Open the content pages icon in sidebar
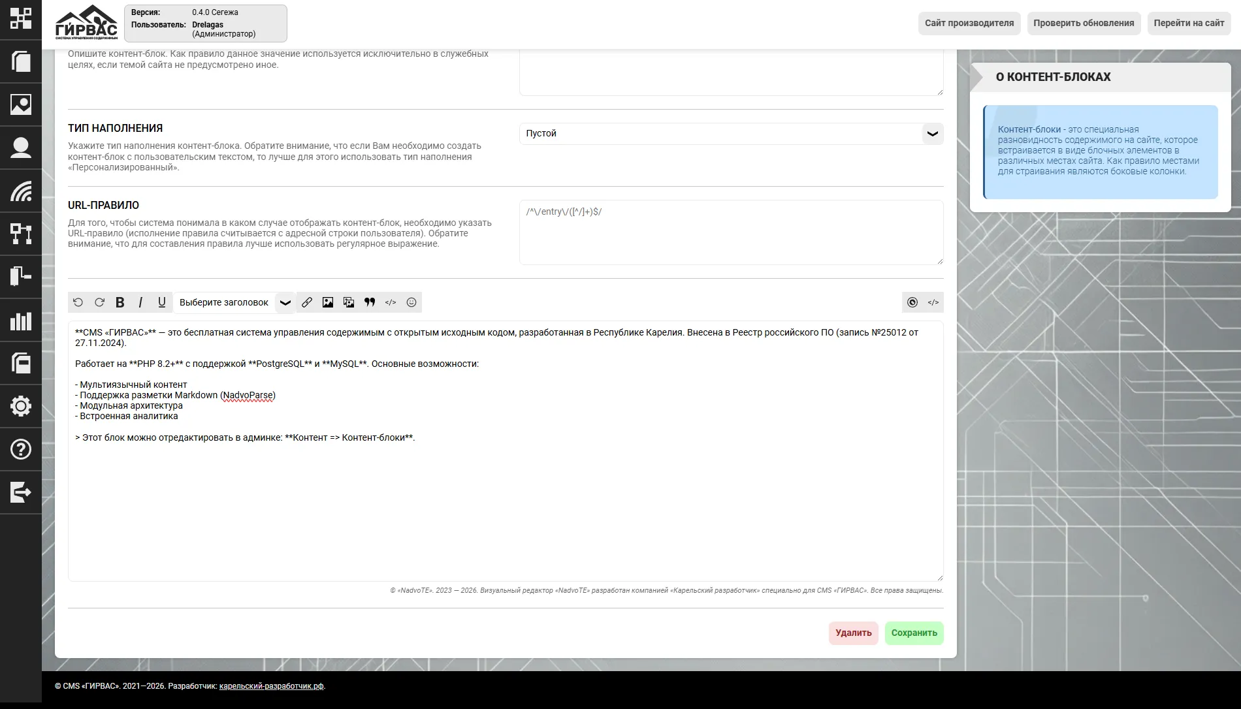Viewport: 1241px width, 709px height. pyautogui.click(x=21, y=61)
